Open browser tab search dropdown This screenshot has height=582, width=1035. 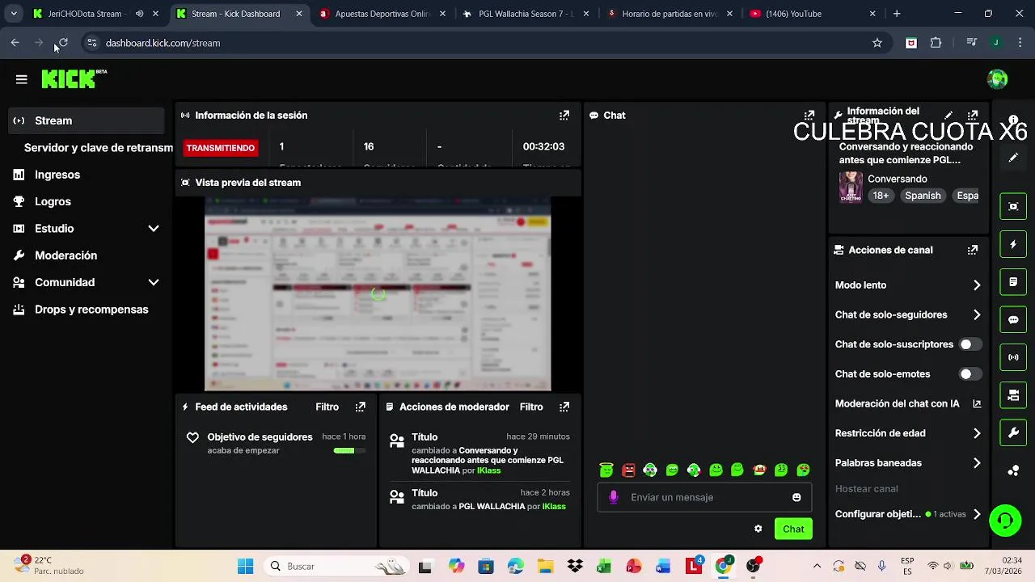(x=14, y=14)
